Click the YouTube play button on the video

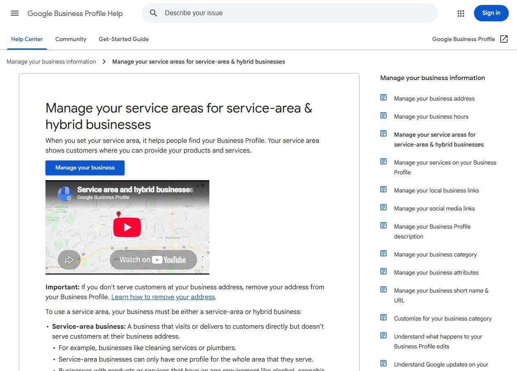127,227
